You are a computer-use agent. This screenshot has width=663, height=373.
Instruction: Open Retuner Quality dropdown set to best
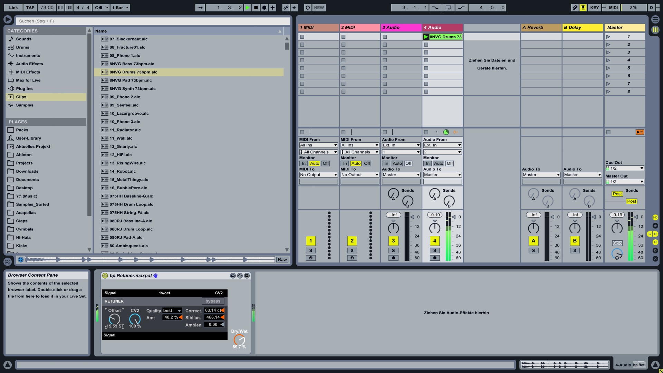click(172, 310)
